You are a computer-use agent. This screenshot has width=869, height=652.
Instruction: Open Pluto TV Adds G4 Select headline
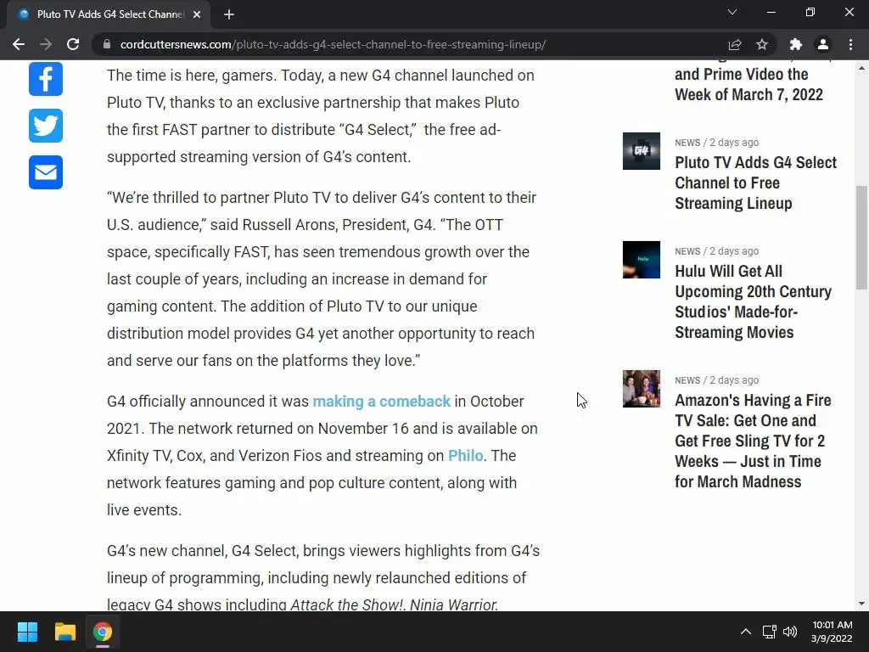point(755,183)
